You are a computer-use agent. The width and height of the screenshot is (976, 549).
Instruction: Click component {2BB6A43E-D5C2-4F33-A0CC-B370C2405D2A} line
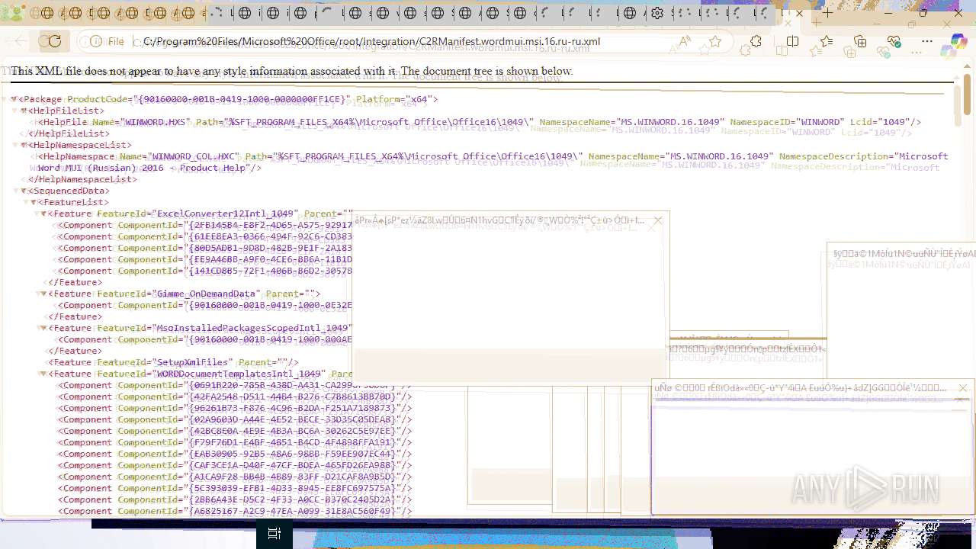pyautogui.click(x=235, y=499)
